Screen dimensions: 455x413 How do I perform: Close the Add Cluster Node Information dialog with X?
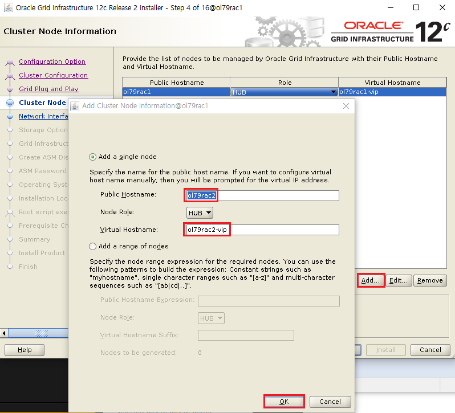coord(346,106)
